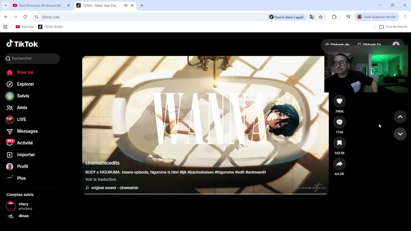This screenshot has width=411, height=231.
Task: Open the apps grid in bookmarks bar
Action: click(x=5, y=27)
